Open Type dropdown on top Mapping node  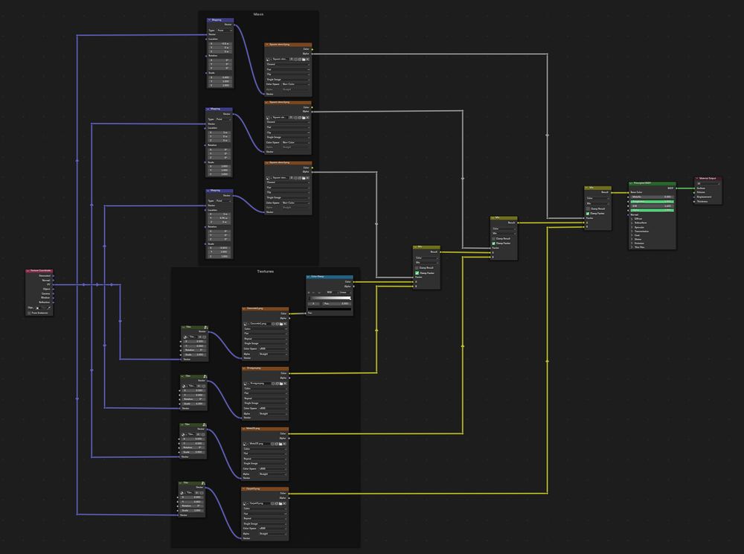[x=225, y=31]
